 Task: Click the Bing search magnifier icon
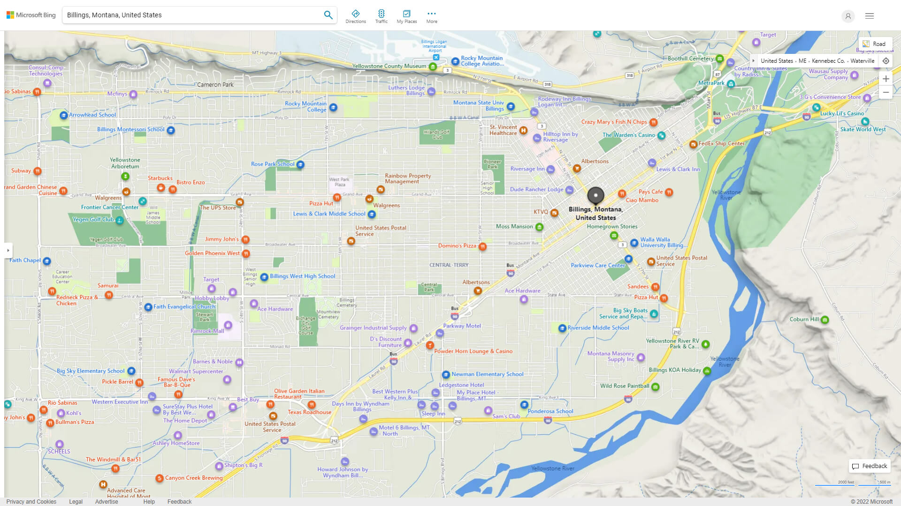pos(328,15)
